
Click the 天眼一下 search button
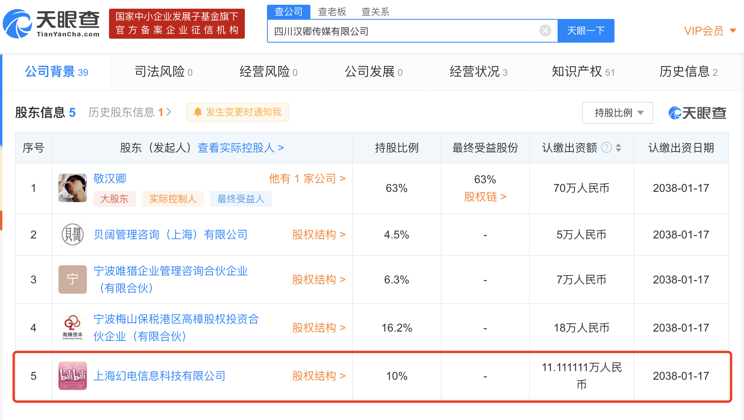click(x=586, y=30)
